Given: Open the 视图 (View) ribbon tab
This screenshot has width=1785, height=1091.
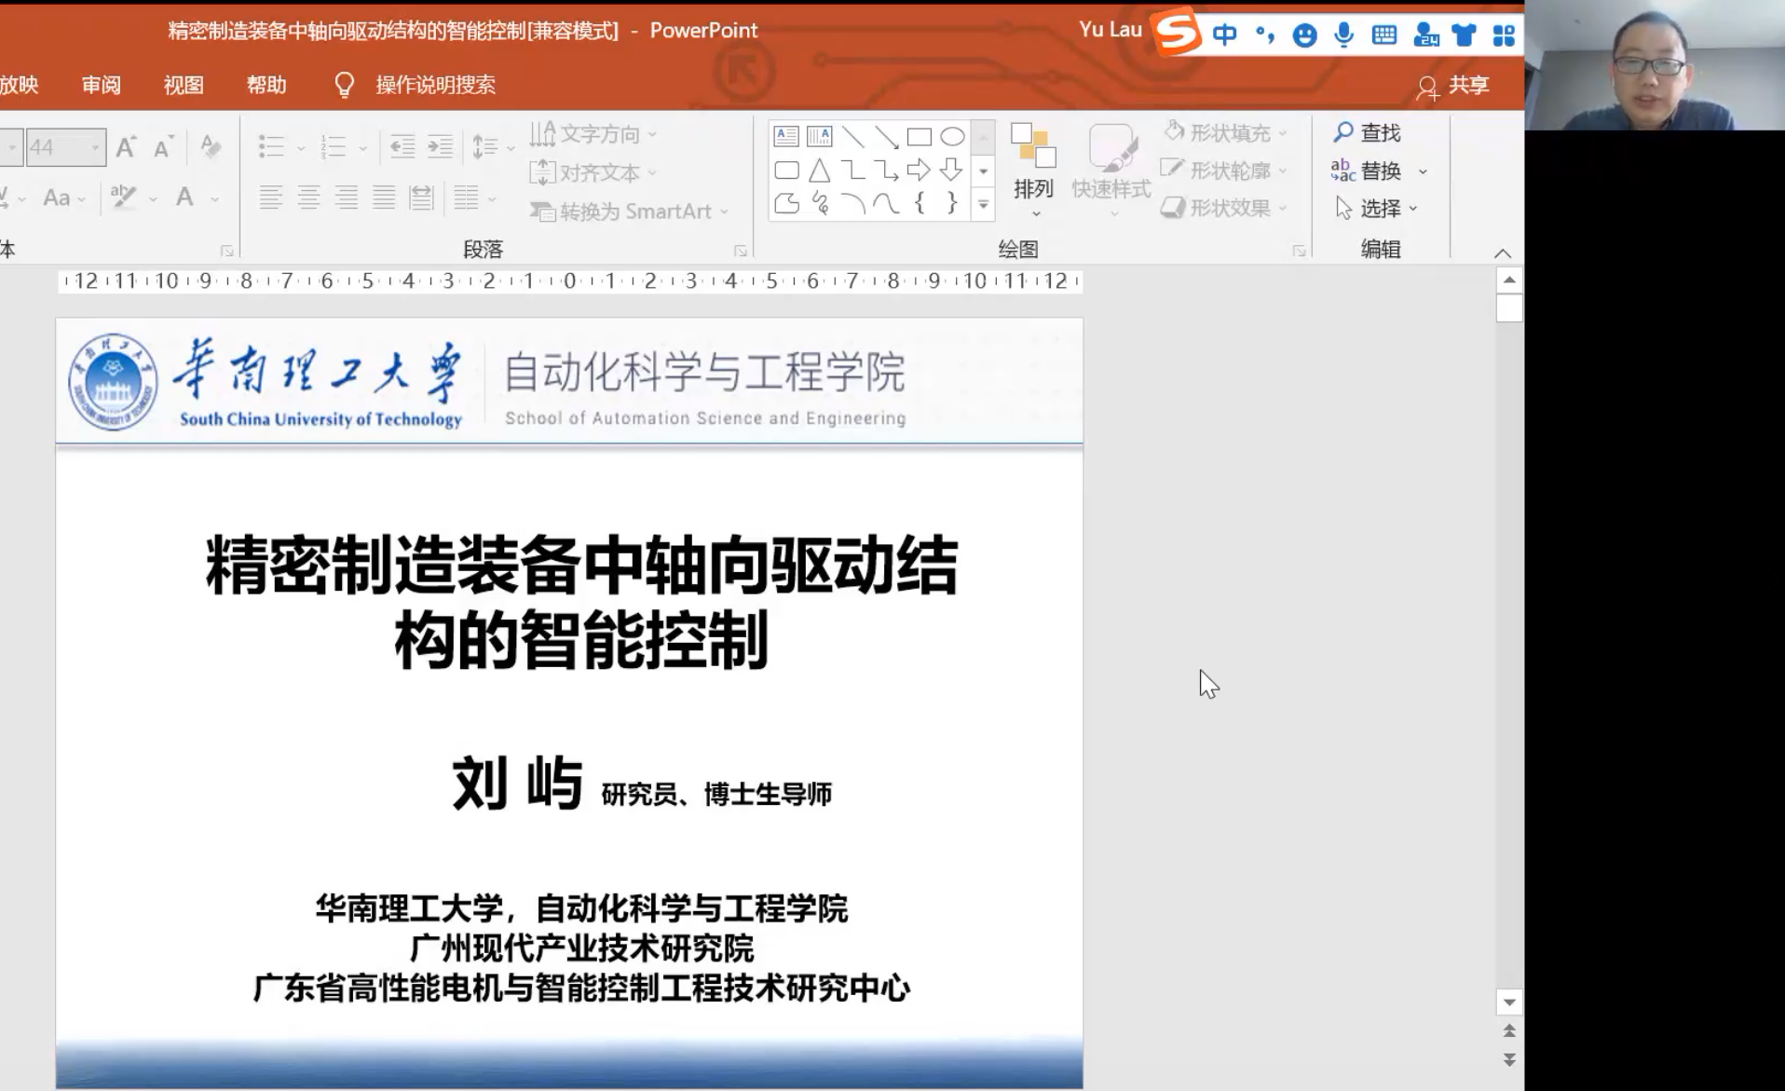Looking at the screenshot, I should (184, 85).
